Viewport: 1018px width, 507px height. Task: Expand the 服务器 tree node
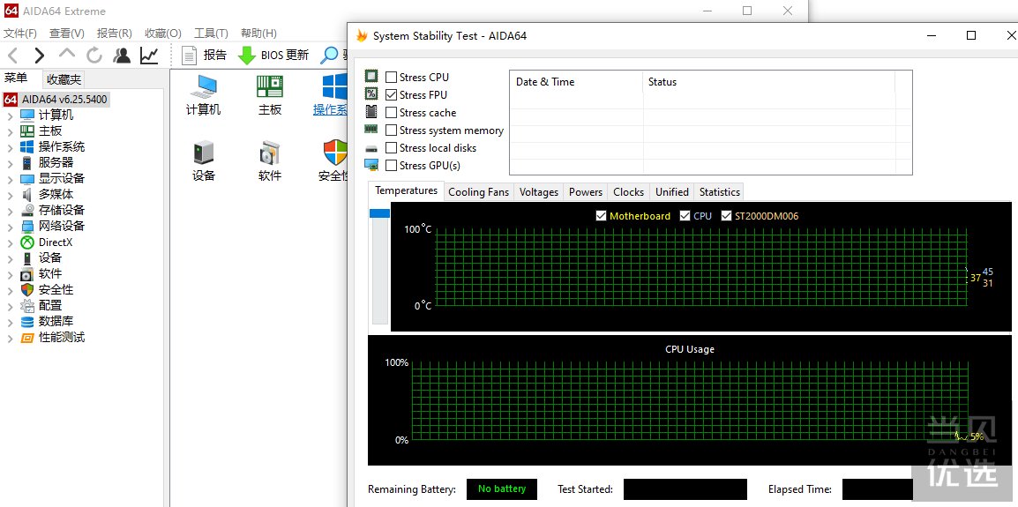tap(10, 164)
